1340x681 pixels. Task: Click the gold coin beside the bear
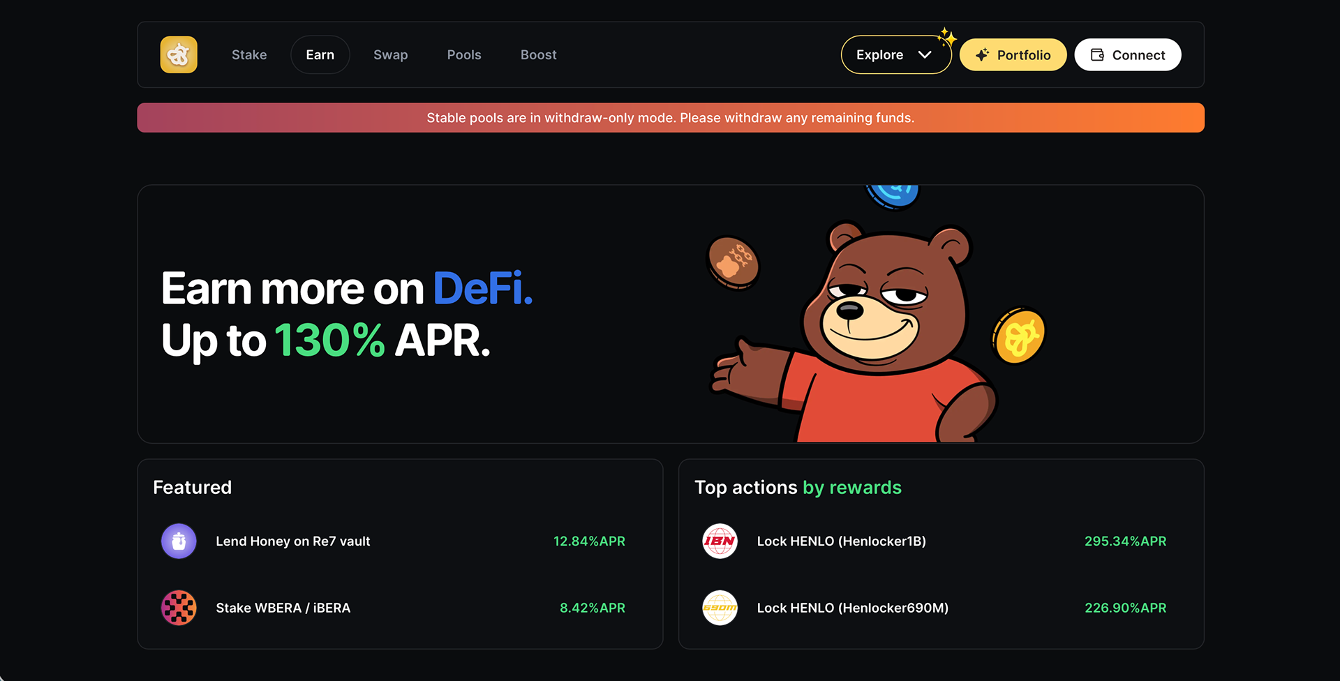point(1019,337)
